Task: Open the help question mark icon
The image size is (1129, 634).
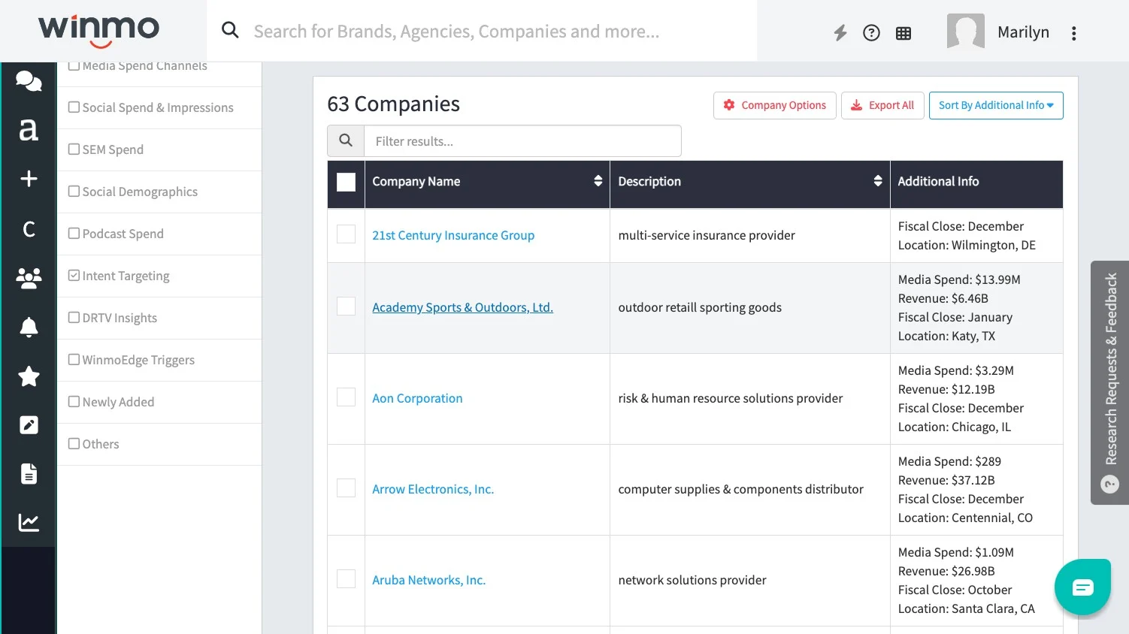Action: click(x=871, y=32)
